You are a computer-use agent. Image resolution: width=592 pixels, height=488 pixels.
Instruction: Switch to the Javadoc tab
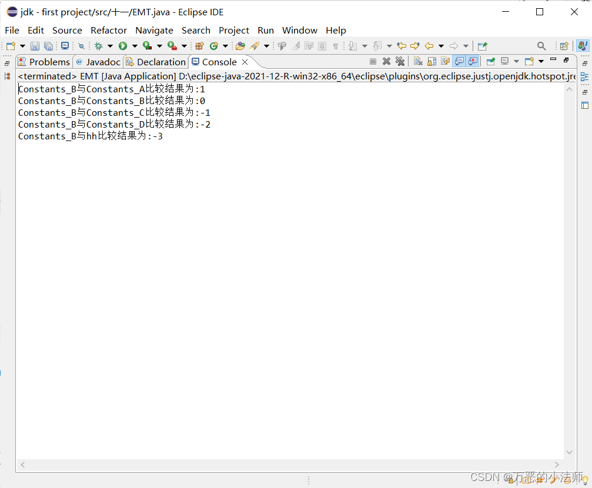point(98,62)
